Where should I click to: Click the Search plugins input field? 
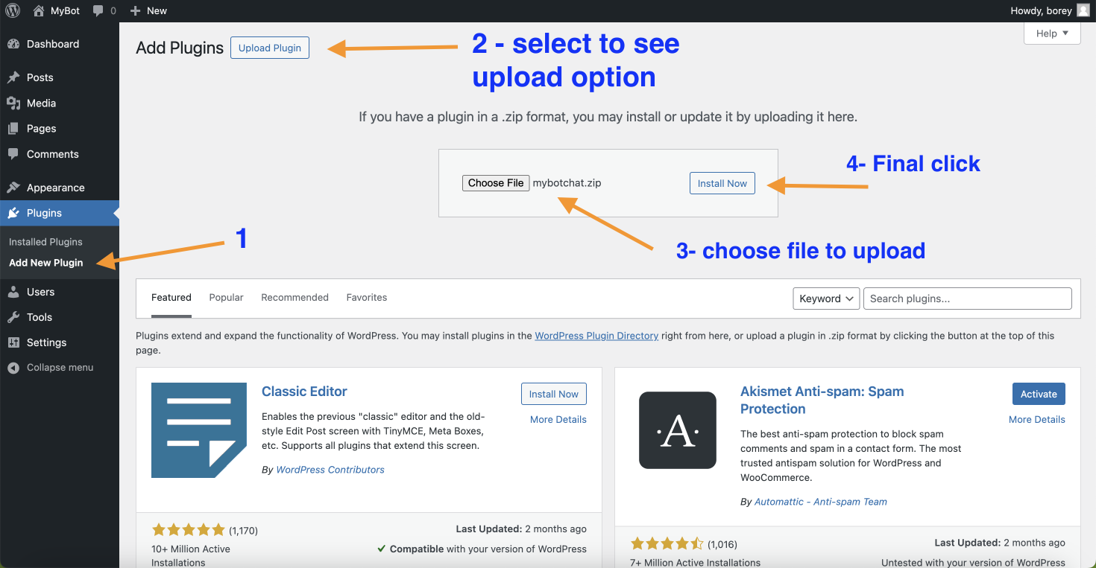[x=966, y=298]
